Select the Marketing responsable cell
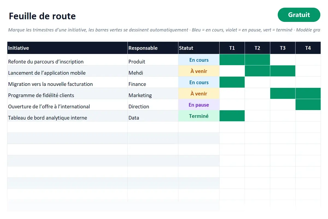Screen dimensions: 328x219 (153, 93)
